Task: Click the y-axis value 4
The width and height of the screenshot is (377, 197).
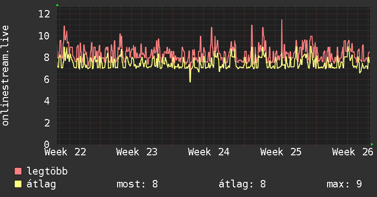Action: coord(47,101)
